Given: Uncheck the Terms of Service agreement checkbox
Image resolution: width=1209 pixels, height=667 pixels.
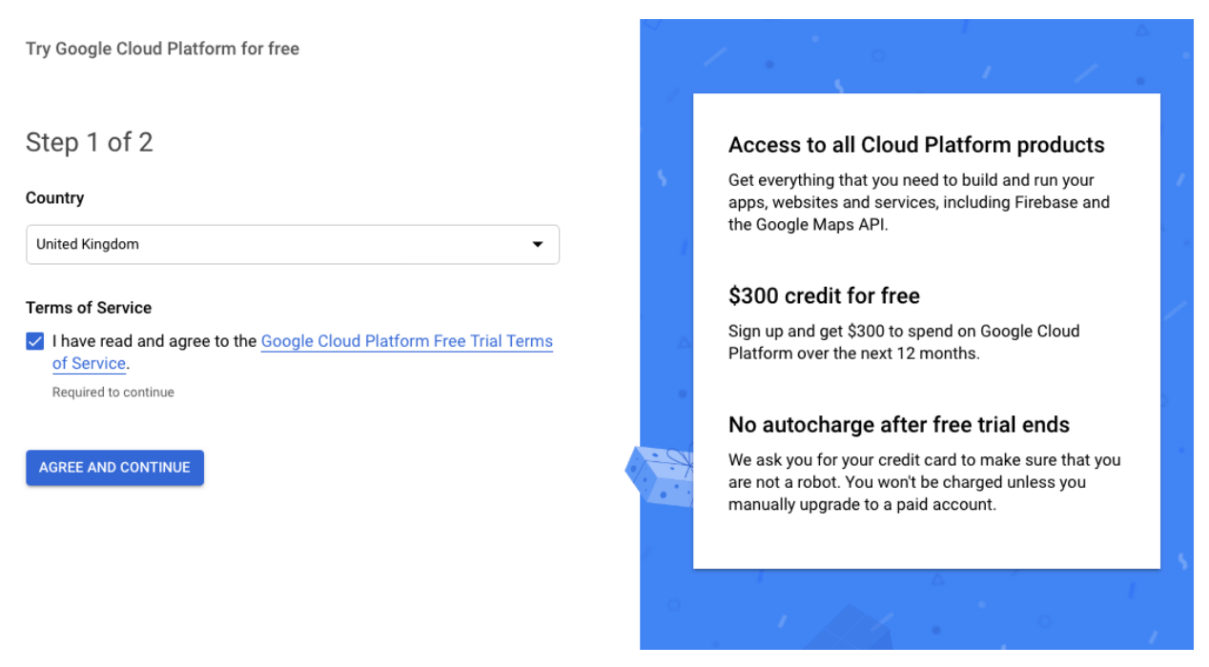Looking at the screenshot, I should 33,340.
